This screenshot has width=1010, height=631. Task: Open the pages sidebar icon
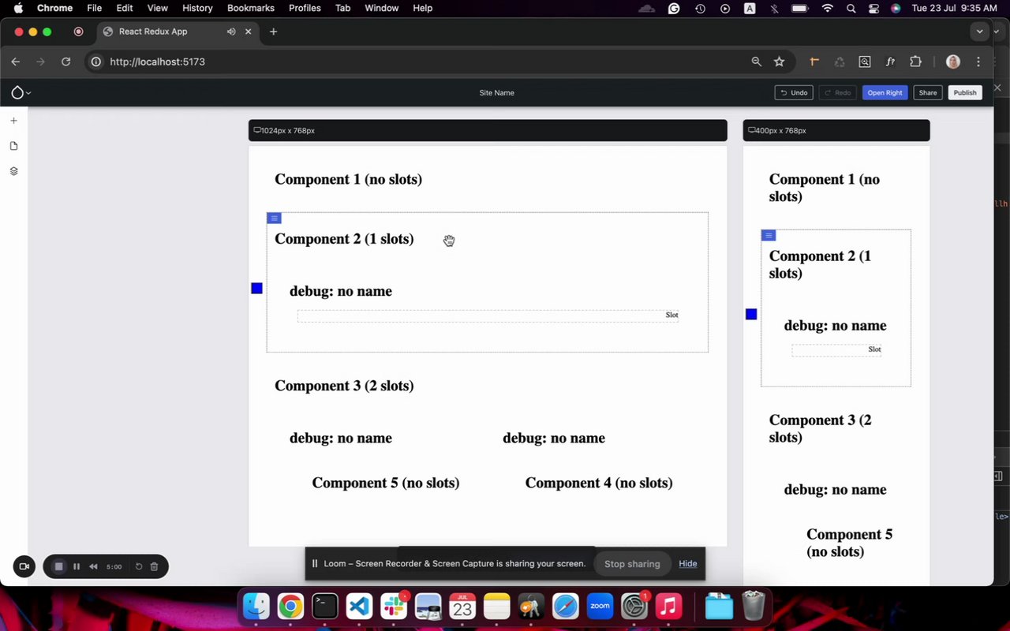point(13,146)
